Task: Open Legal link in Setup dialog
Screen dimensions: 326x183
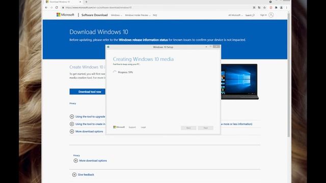Action: tap(144, 127)
